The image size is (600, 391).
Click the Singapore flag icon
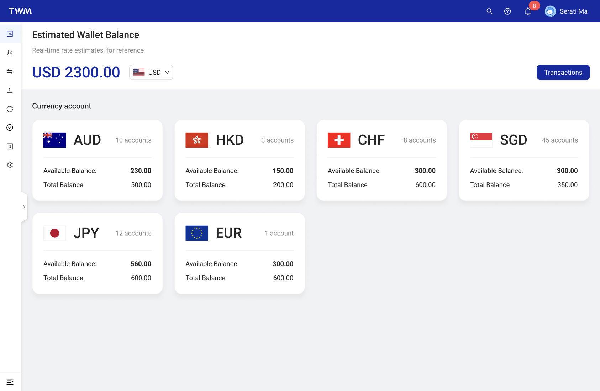tap(481, 140)
